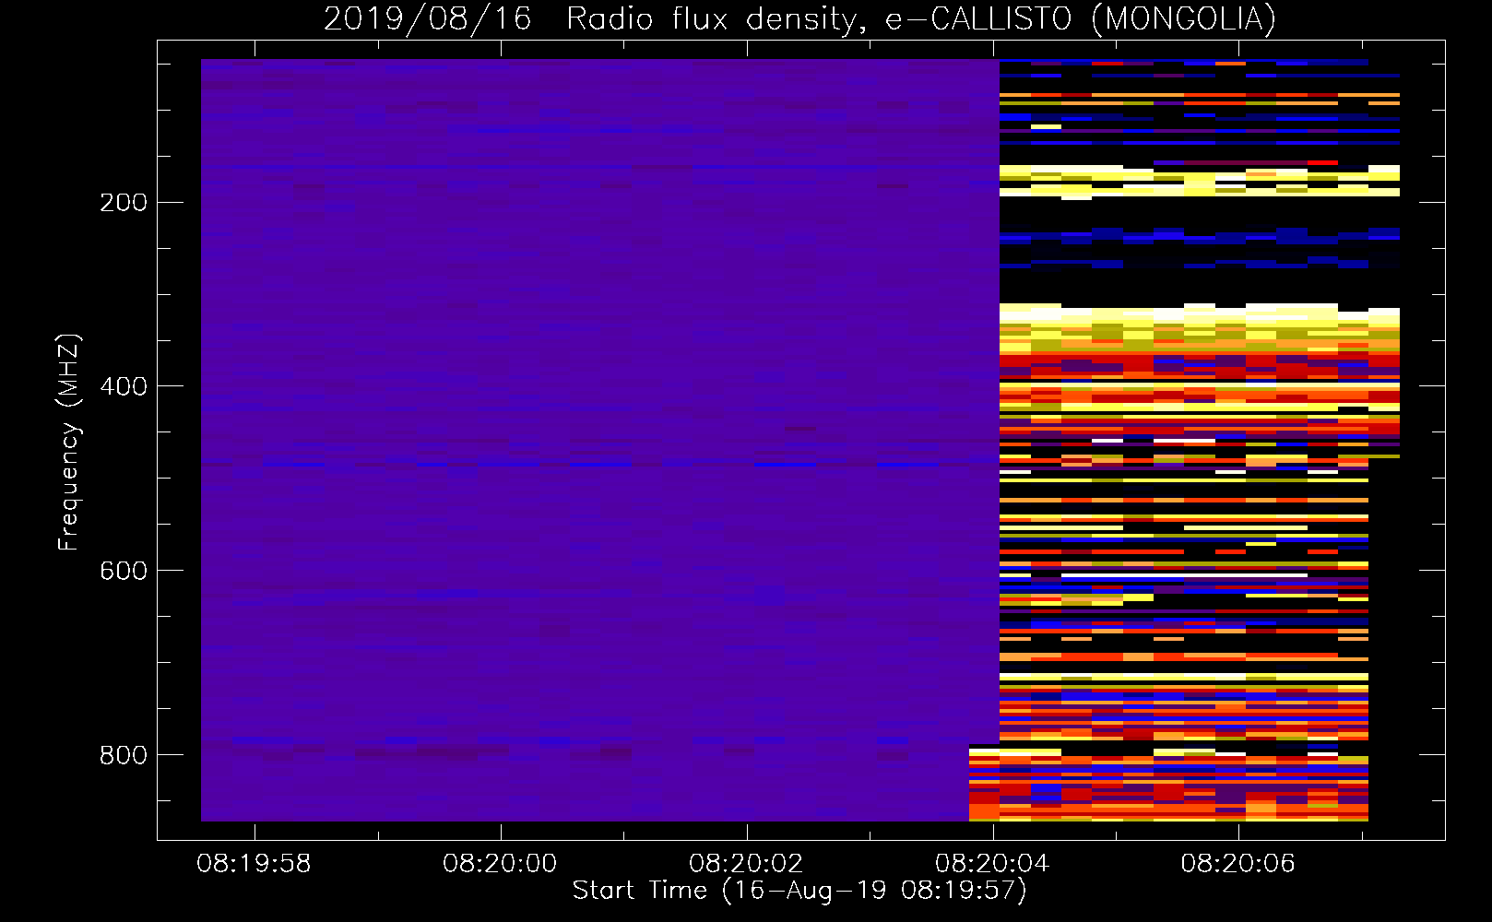Click the "08:20:00" time tick label
This screenshot has width=1492, height=922.
[500, 864]
